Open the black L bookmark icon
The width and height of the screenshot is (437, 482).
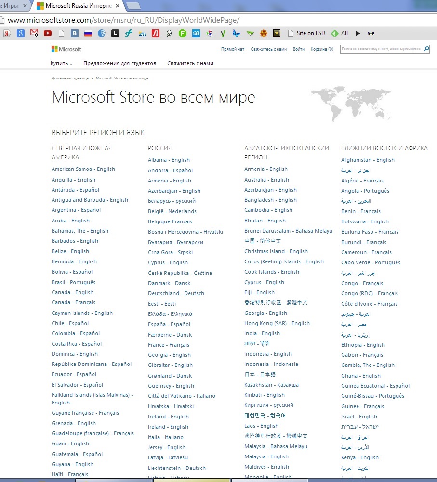pos(115,33)
